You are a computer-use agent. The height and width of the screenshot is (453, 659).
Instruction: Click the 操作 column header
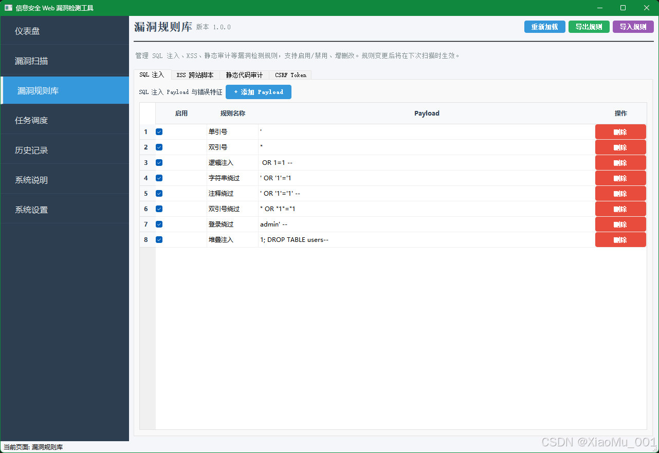[621, 114]
